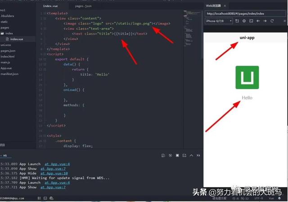Viewport: 288px width, 202px height.
Task: Open App.vue in the project tree
Action: [6, 68]
